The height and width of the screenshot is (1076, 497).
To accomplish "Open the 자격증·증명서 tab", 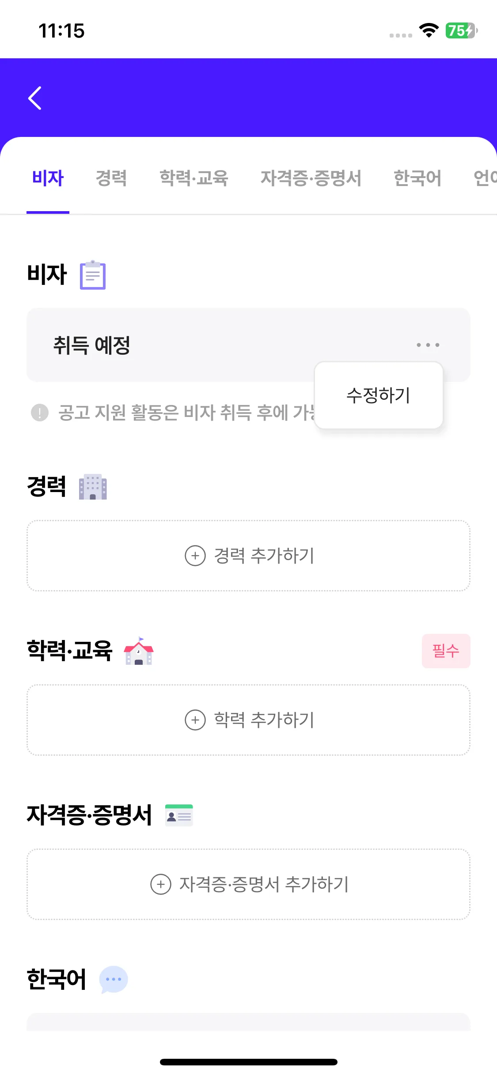I will click(x=311, y=178).
